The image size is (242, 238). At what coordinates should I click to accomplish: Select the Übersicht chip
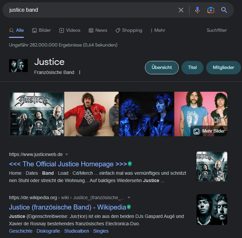(x=162, y=67)
